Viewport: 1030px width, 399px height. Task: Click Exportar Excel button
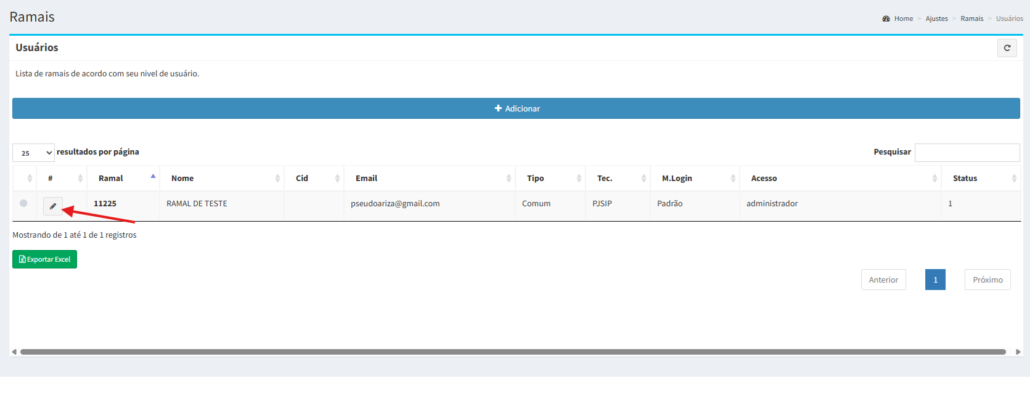tap(44, 259)
